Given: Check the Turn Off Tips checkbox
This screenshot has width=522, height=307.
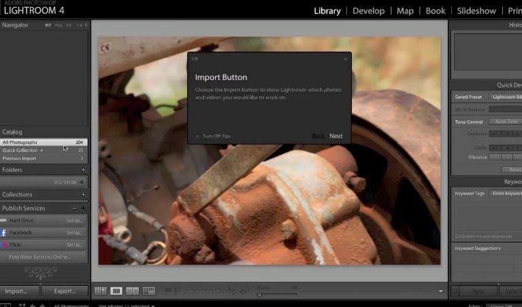Looking at the screenshot, I should tap(197, 136).
